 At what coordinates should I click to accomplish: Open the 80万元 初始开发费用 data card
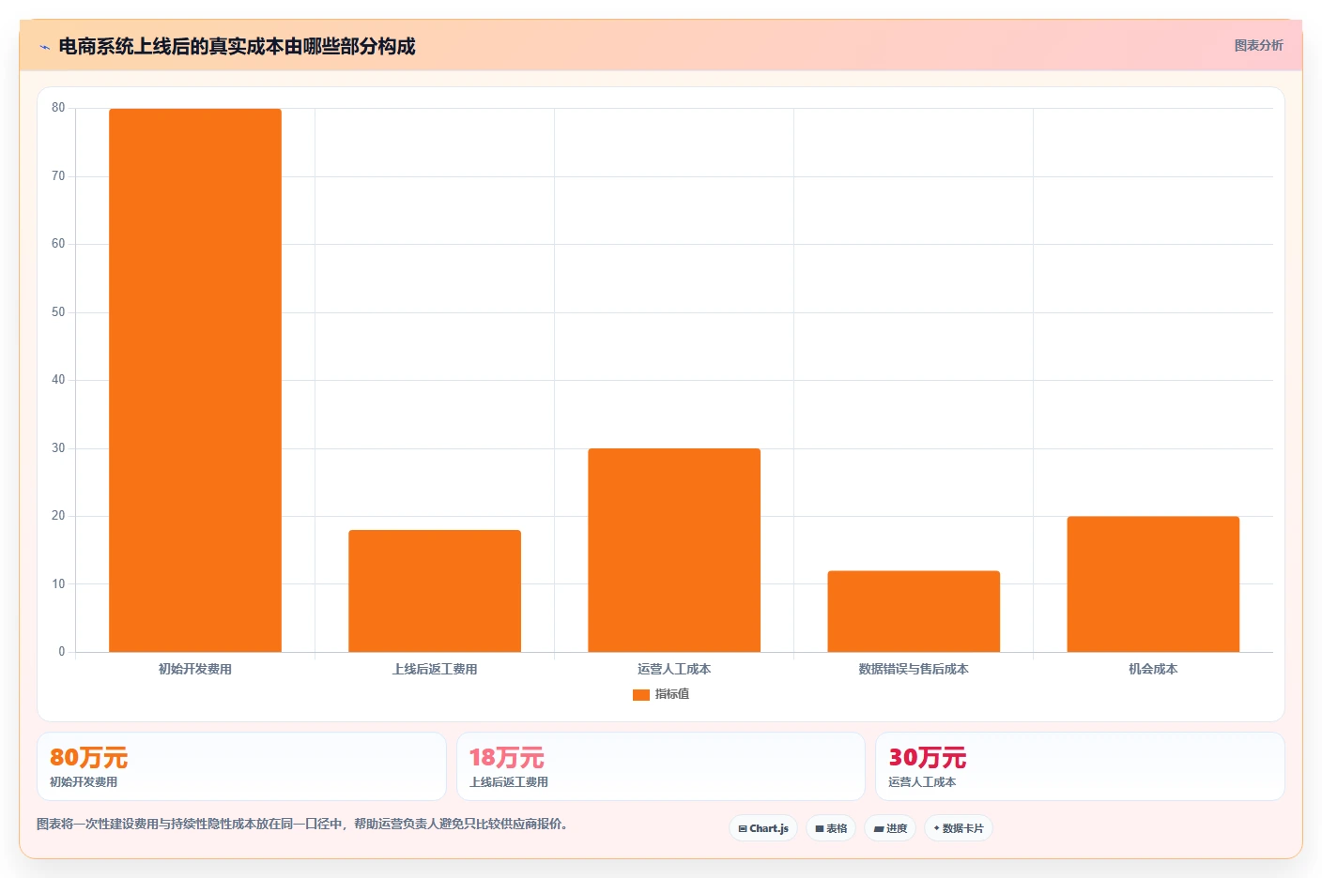click(x=241, y=766)
